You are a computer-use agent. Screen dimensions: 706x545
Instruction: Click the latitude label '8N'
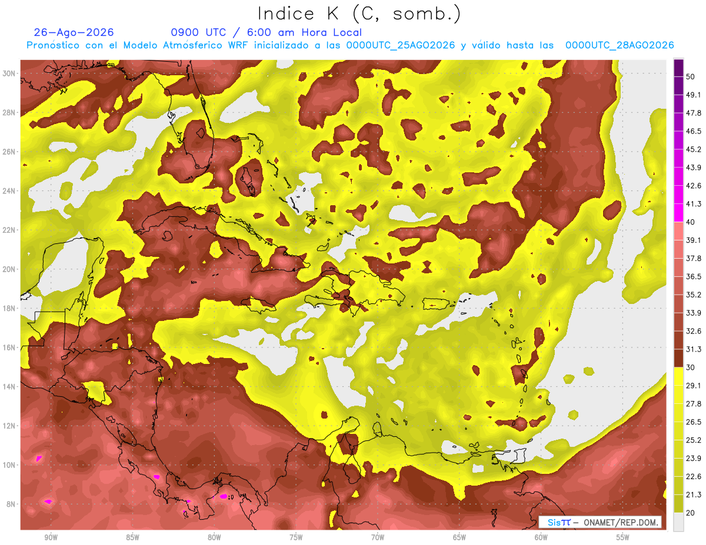[12, 504]
